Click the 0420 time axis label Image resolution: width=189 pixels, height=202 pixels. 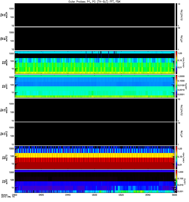pyautogui.click(x=41, y=195)
